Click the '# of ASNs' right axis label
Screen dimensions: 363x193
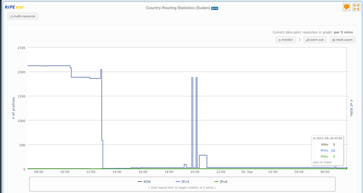(351, 108)
